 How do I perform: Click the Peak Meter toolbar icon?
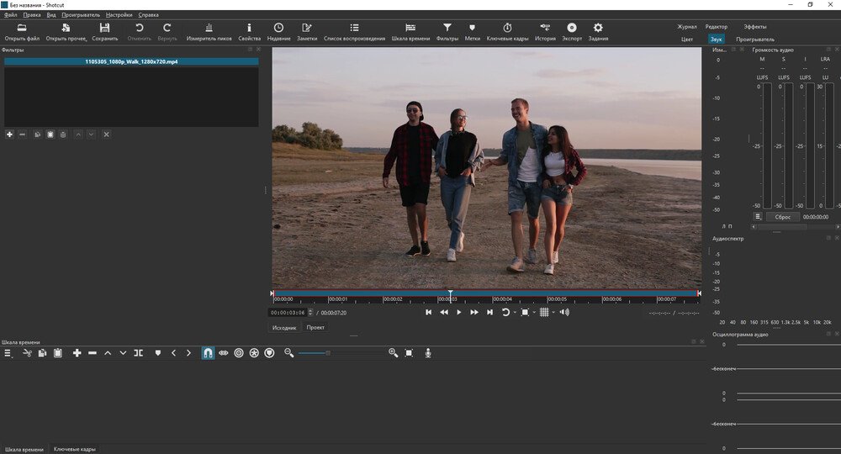(x=209, y=32)
